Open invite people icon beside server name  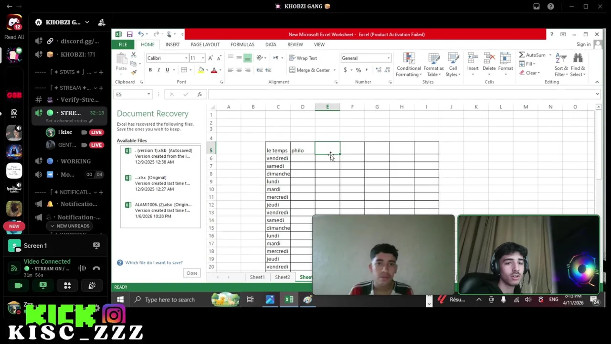click(102, 22)
